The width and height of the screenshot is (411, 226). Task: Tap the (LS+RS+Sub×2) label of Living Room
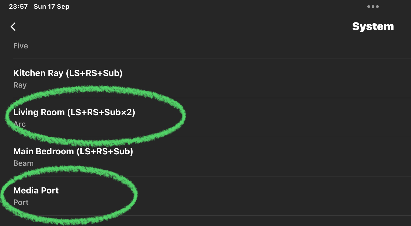point(101,112)
